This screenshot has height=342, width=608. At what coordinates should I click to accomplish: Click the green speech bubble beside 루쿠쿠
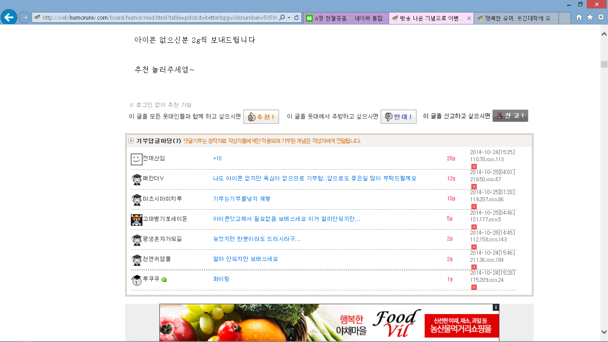[x=164, y=280]
